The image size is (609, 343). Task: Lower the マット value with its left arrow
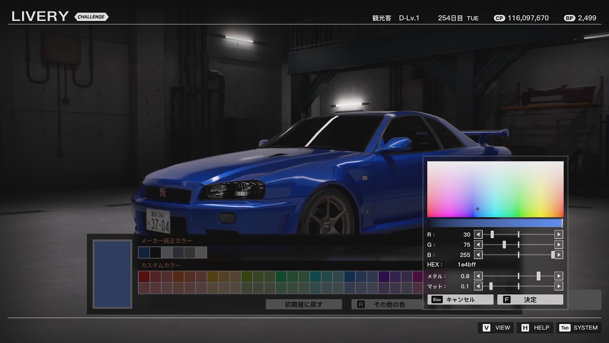point(478,286)
